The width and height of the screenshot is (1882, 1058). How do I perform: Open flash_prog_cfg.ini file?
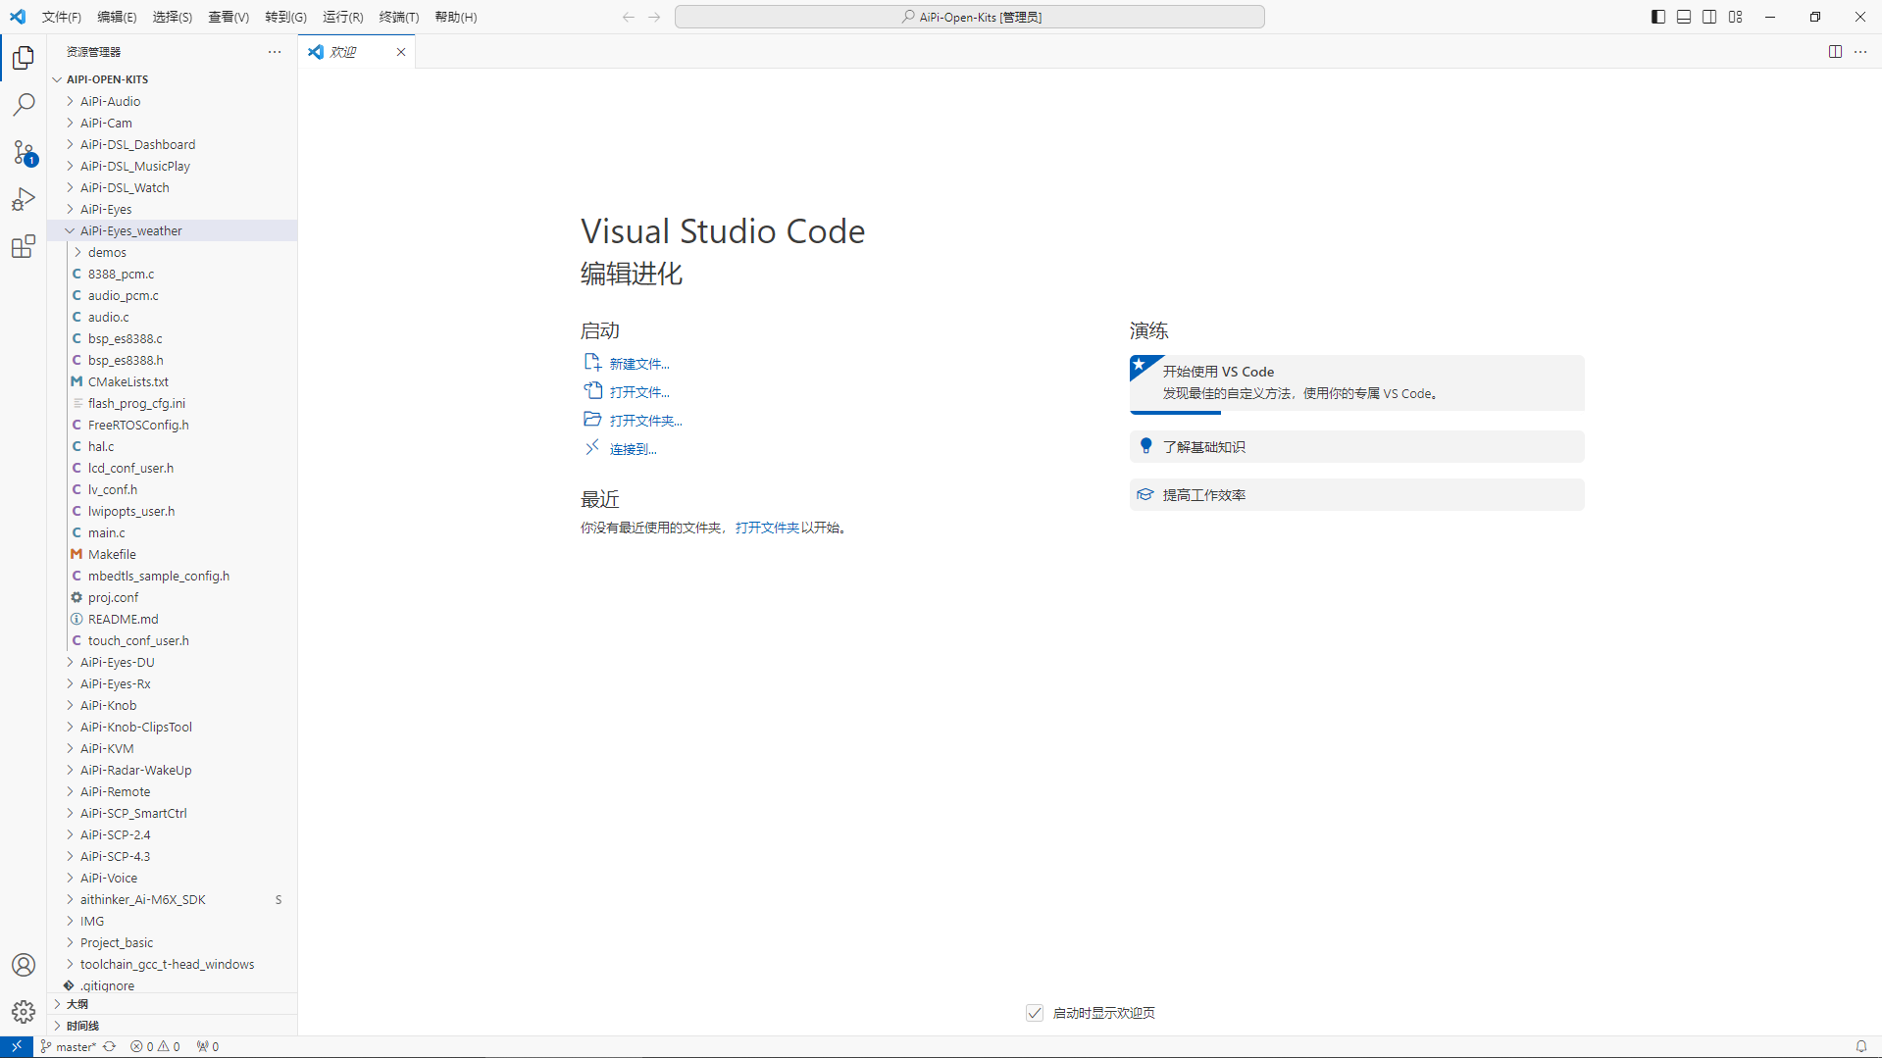point(172,403)
